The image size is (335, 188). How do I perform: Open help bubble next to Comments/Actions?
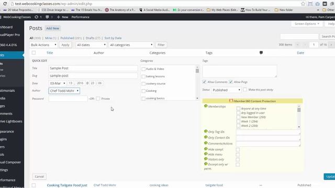(x=206, y=143)
